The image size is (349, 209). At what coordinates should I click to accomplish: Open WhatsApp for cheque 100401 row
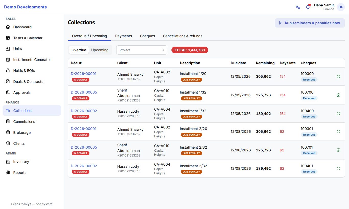click(339, 168)
